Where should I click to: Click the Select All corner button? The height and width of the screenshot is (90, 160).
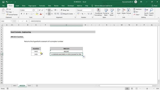[x=2, y=25]
